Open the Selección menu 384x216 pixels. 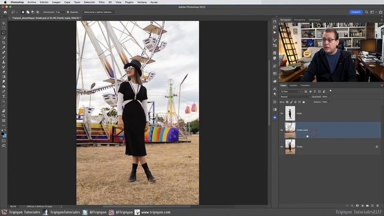[89, 2]
